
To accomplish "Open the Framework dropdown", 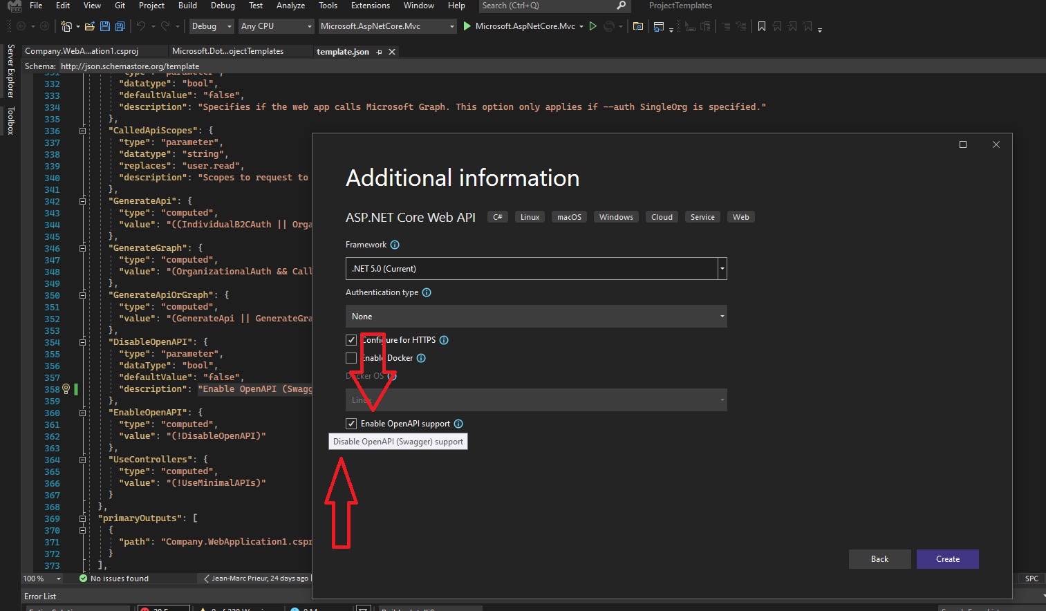I will point(721,268).
